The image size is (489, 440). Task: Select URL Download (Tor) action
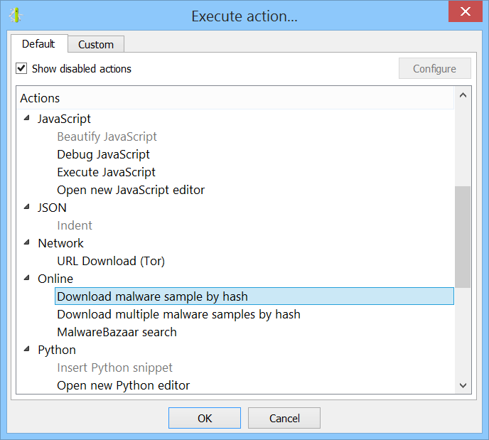tap(111, 261)
